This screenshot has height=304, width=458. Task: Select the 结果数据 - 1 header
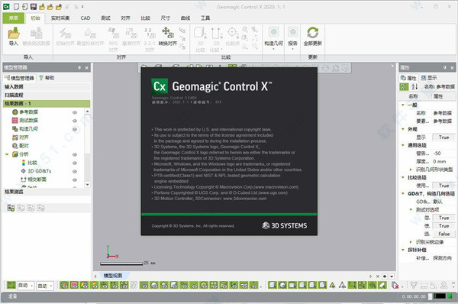(47, 103)
